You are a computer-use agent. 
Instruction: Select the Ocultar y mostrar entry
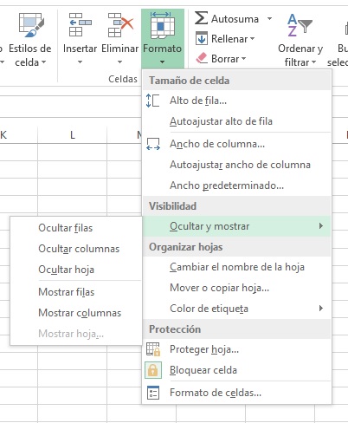236,226
